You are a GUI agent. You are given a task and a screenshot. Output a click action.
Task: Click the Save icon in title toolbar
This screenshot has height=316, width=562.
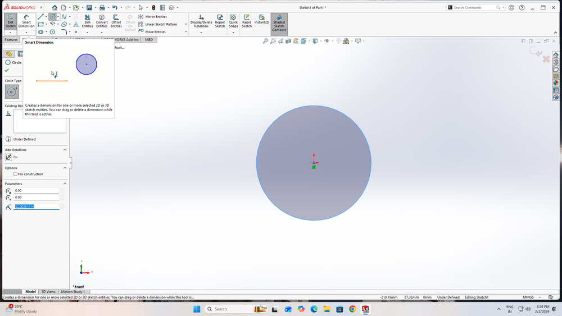[x=89, y=7]
